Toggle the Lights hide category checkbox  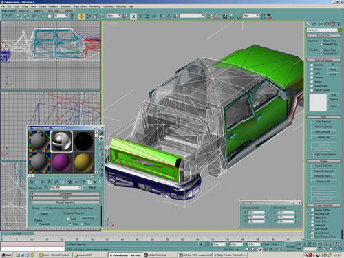pos(312,74)
